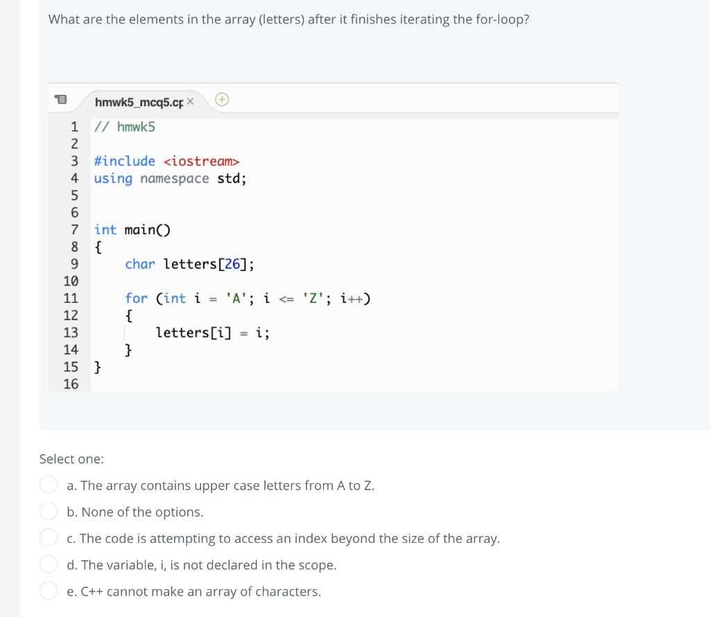Click the file list icon left of the tab
Image resolution: width=710 pixels, height=617 pixels.
[x=61, y=99]
